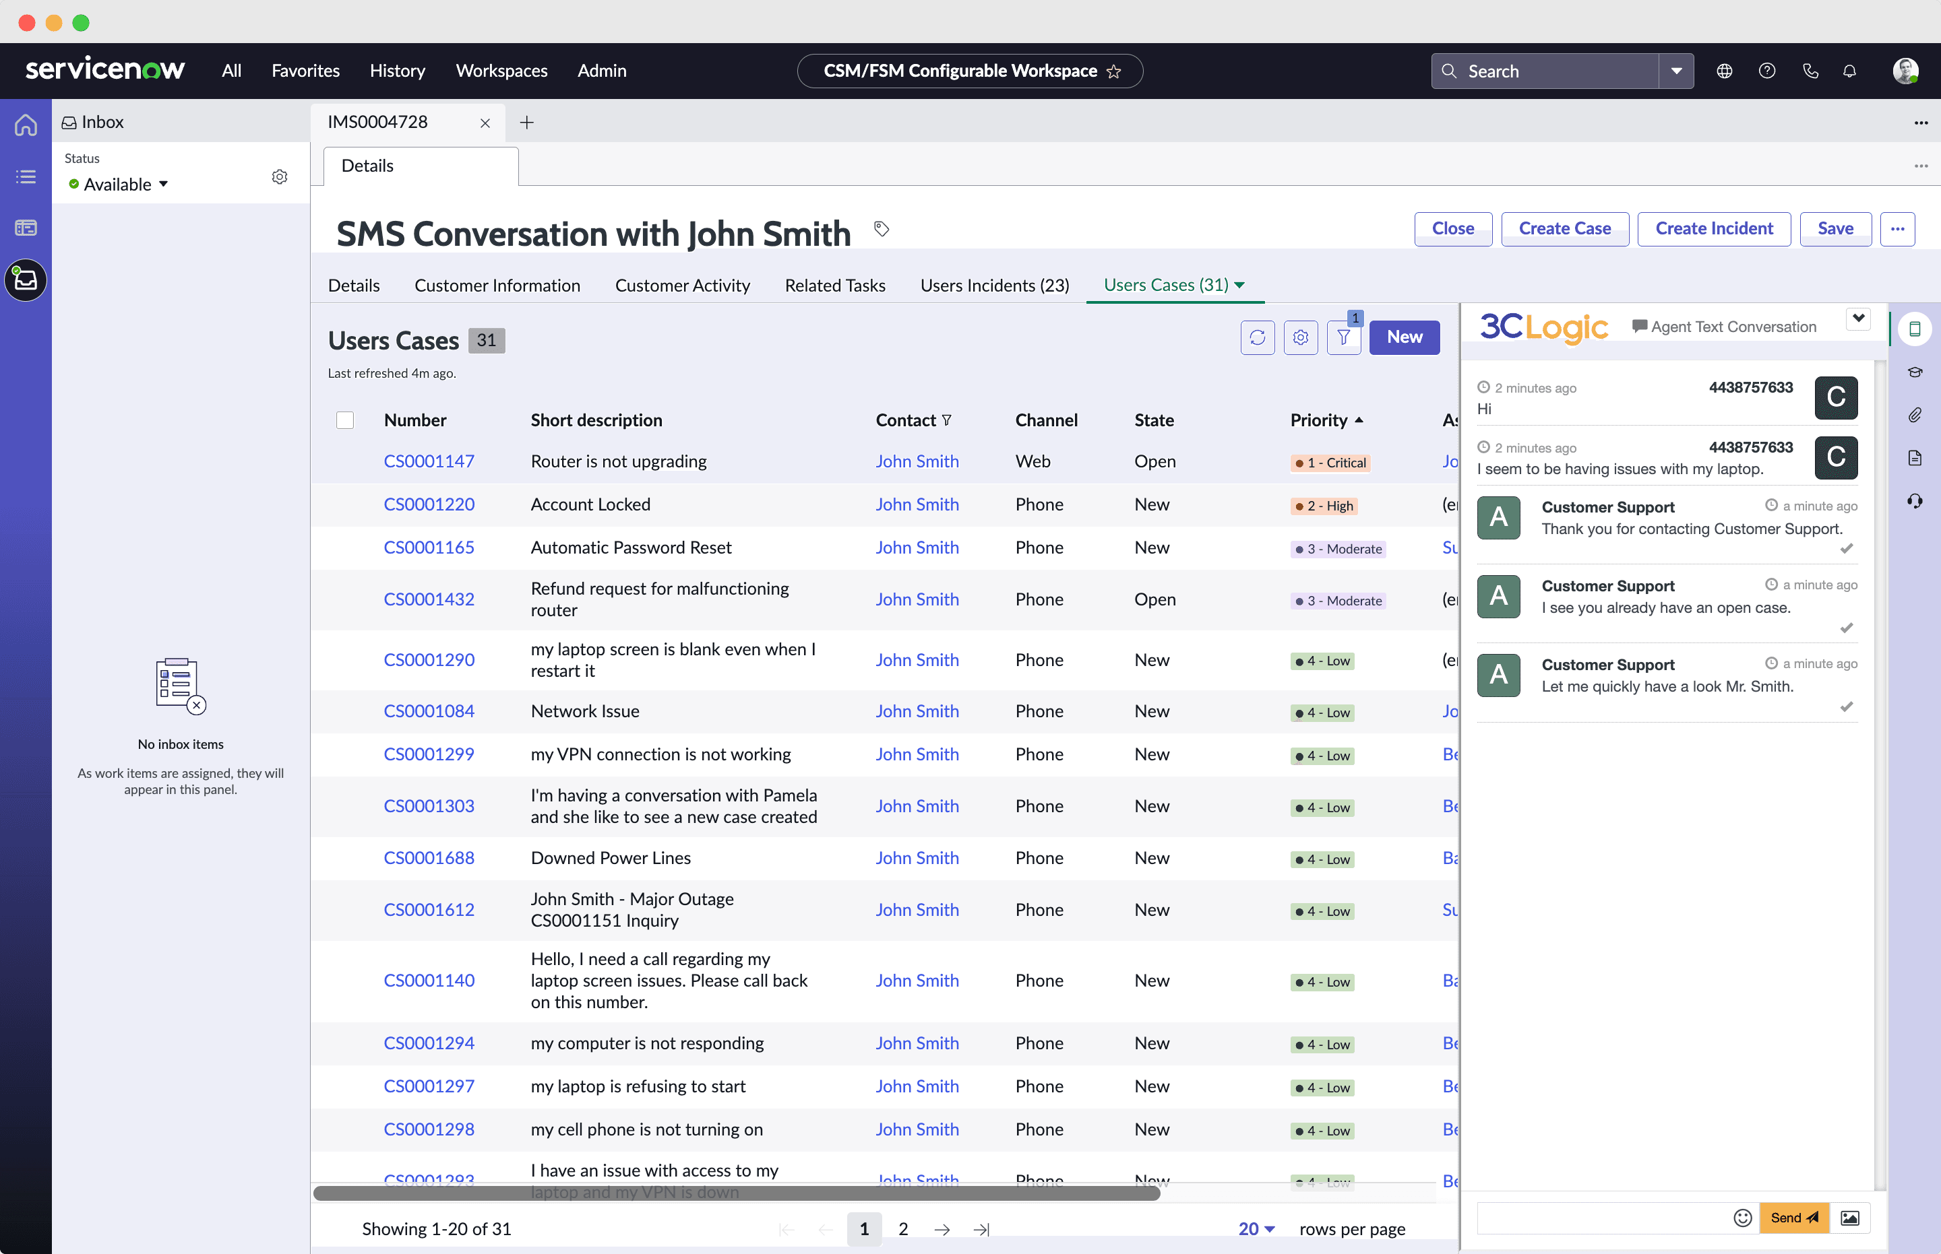Click the refresh list icon
Image resolution: width=1941 pixels, height=1254 pixels.
(x=1258, y=337)
